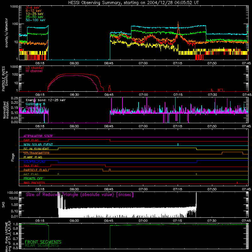This screenshot has width=252, height=252.
Task: Click the 'ECLIPSE FLAG' label
Action: pyautogui.click(x=34, y=162)
